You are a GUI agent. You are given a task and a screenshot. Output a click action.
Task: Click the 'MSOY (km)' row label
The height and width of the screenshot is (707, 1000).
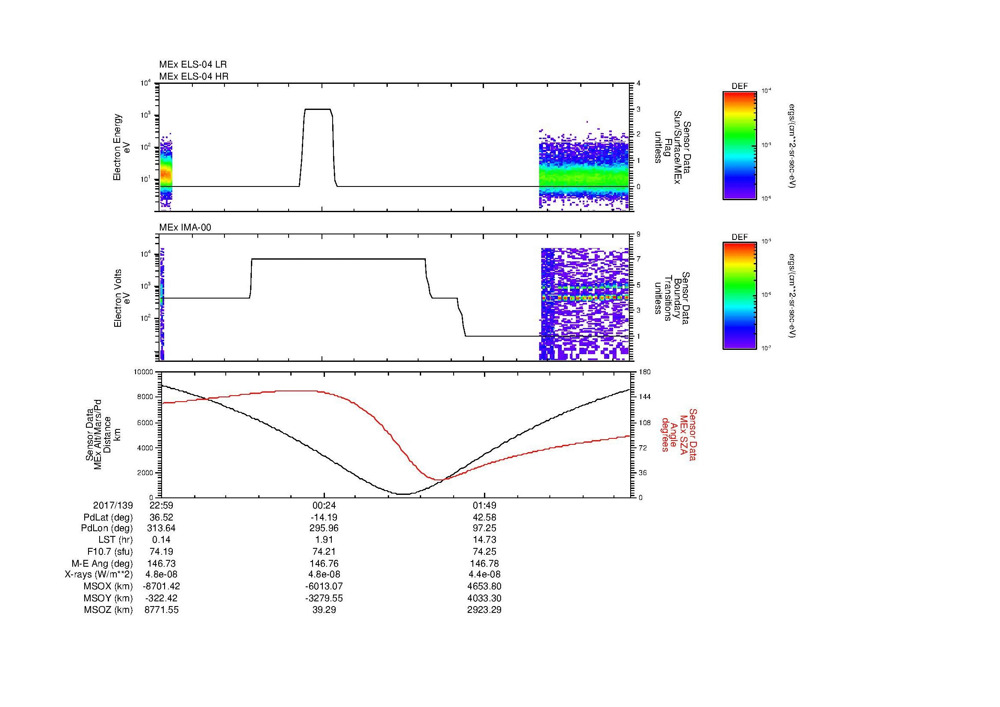pos(109,598)
